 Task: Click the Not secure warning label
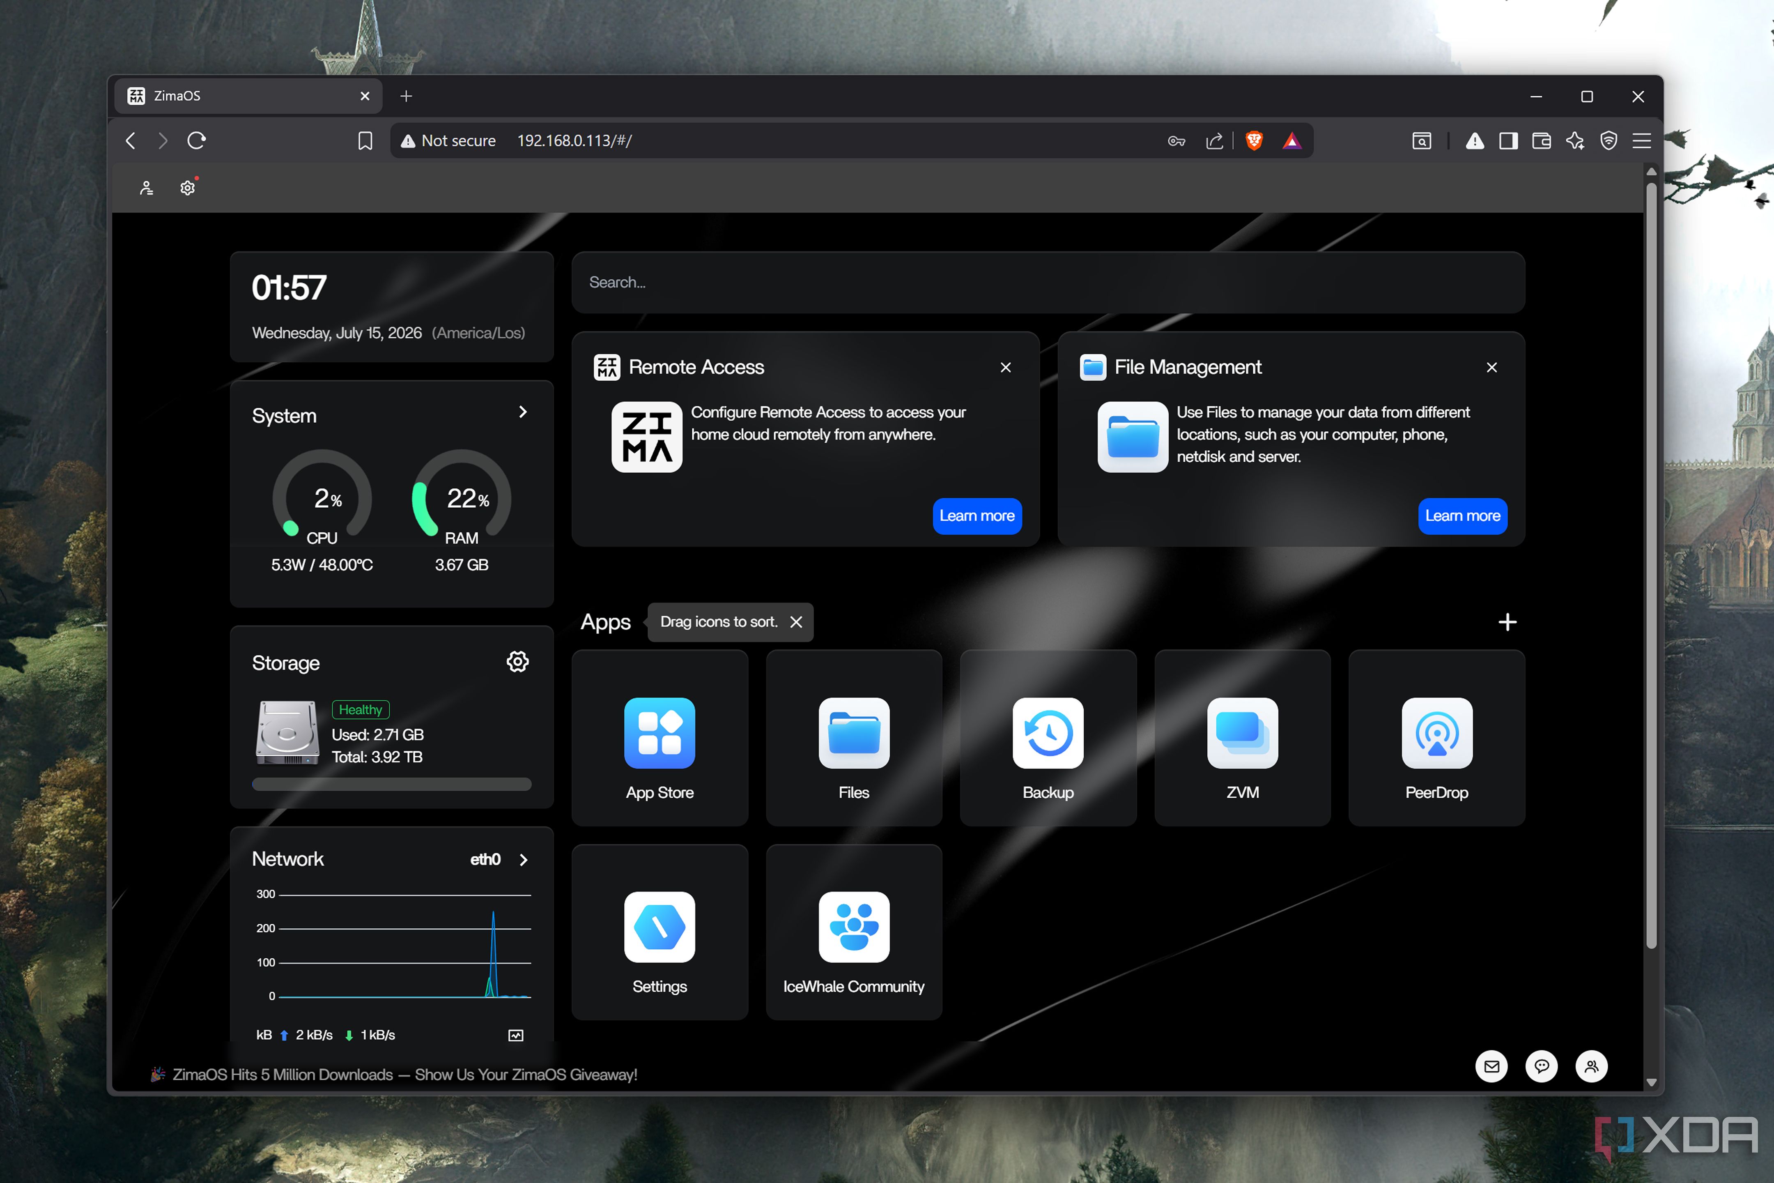click(x=448, y=140)
